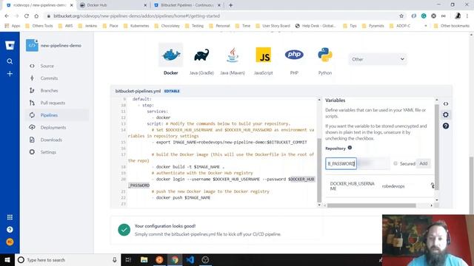Viewport: 474px width, 266px height.
Task: Toggle the Secured checkbox
Action: [x=395, y=163]
